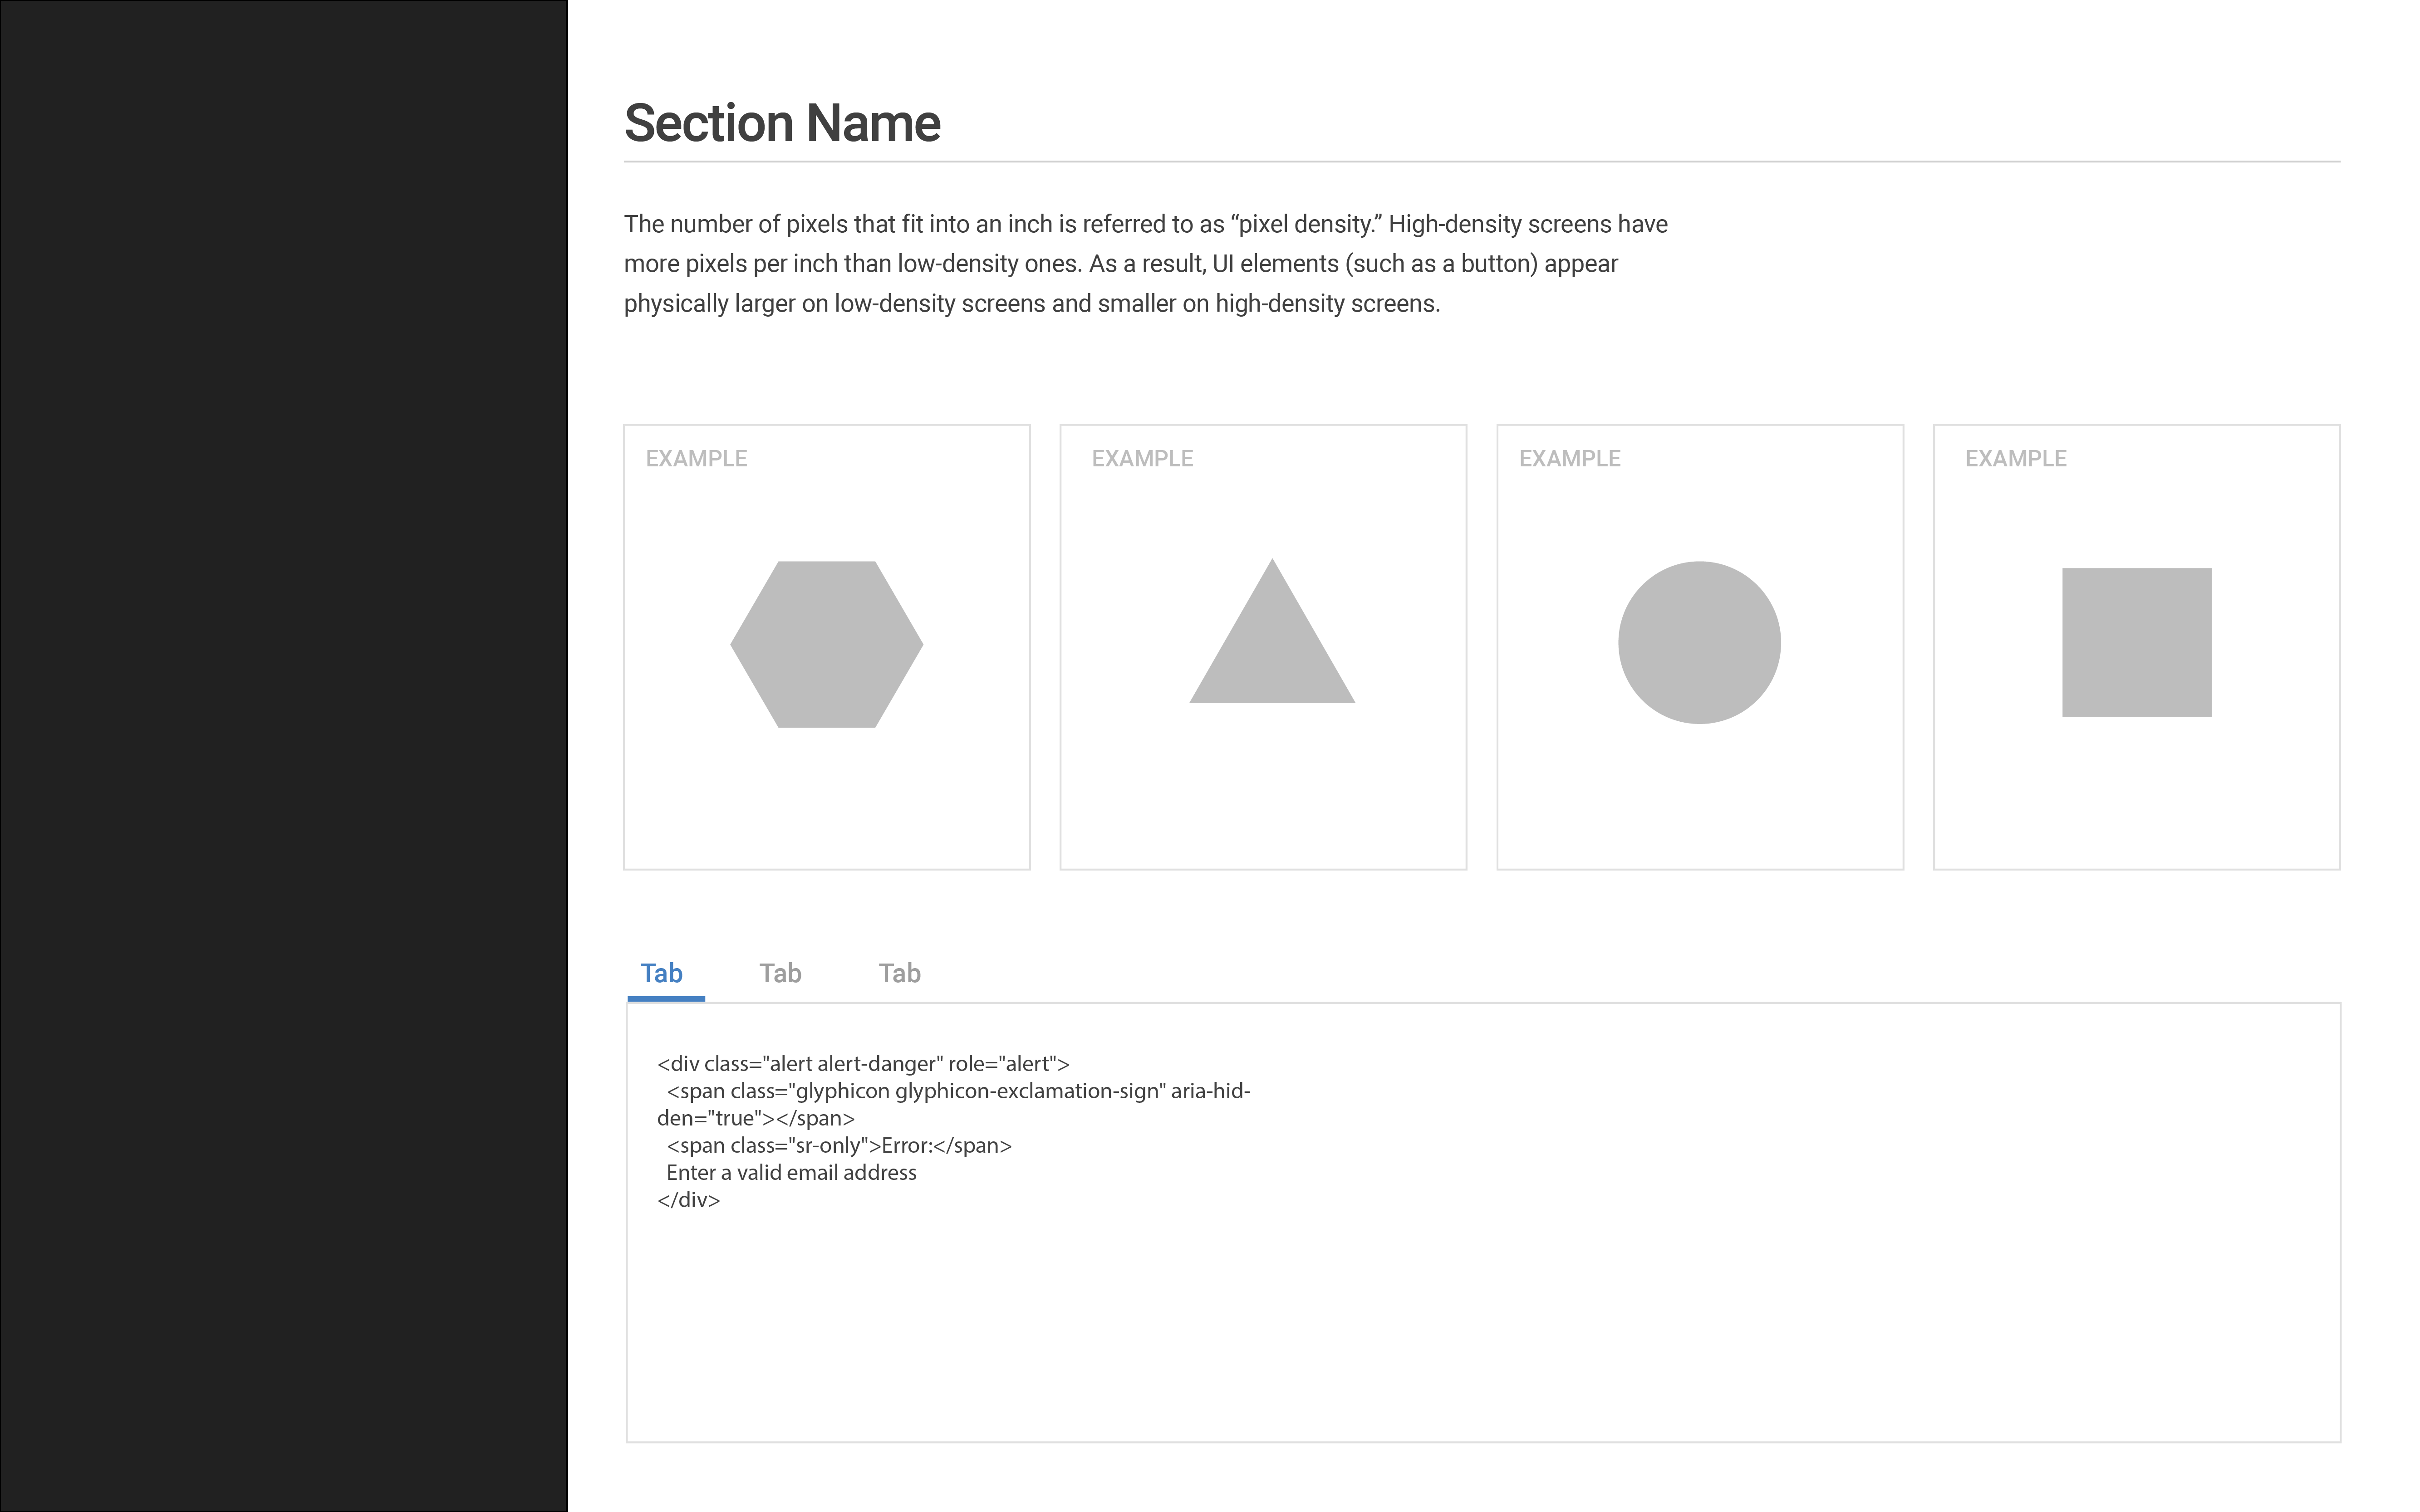
Task: Click the closing '</div>' code line
Action: [x=688, y=1199]
